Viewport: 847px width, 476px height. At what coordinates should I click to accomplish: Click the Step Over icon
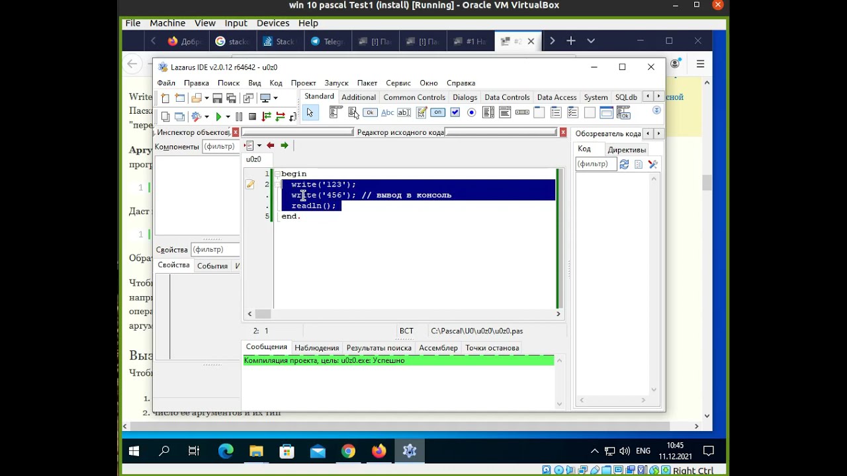coord(281,116)
